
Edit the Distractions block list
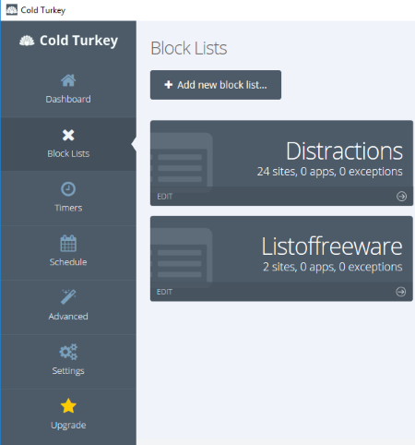165,197
